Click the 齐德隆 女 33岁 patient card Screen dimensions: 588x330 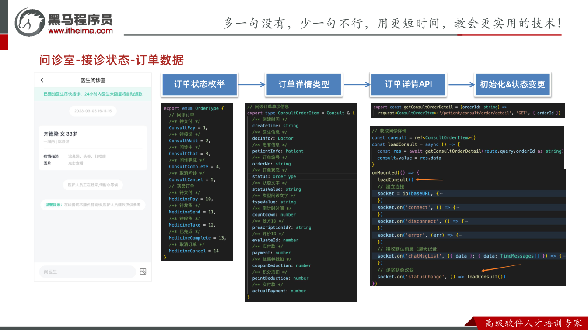93,148
